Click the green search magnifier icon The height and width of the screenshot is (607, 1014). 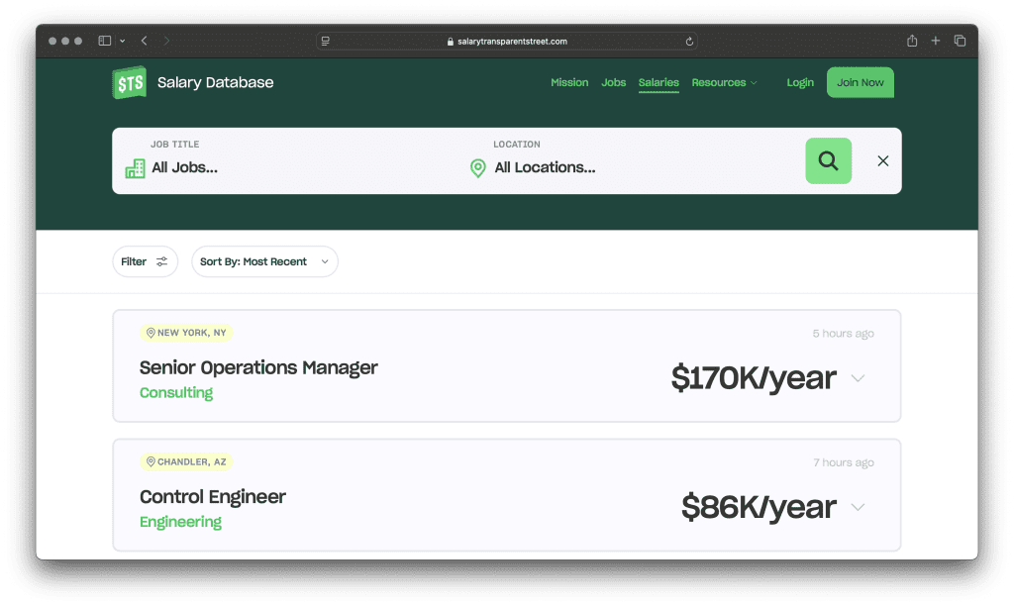click(x=828, y=160)
